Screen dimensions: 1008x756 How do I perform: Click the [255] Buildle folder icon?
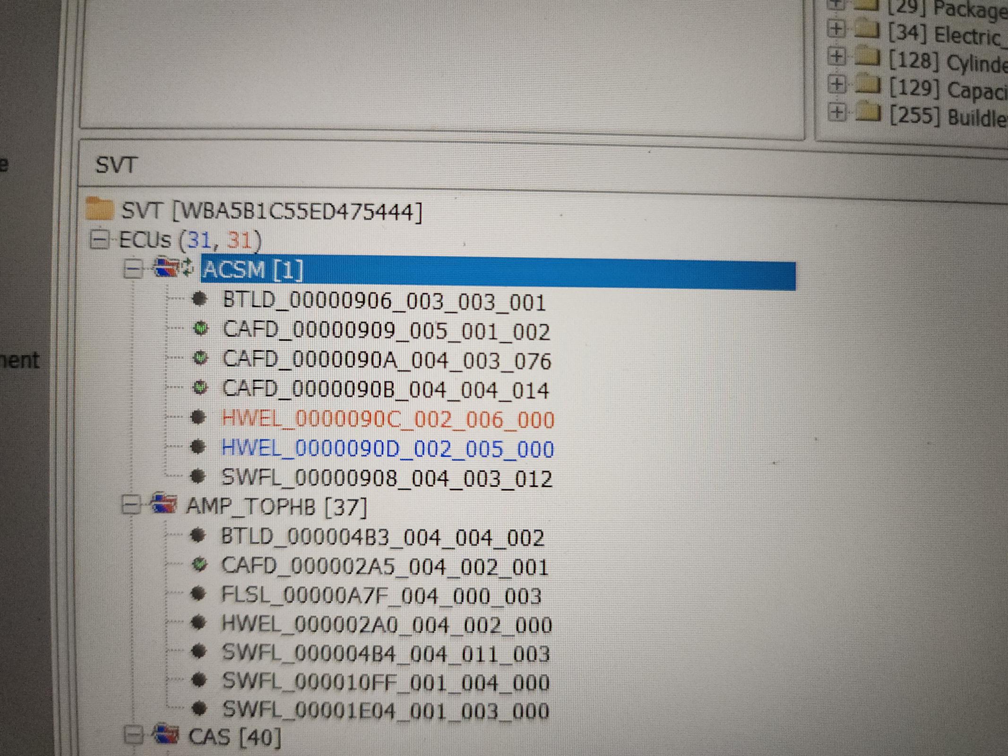[869, 113]
